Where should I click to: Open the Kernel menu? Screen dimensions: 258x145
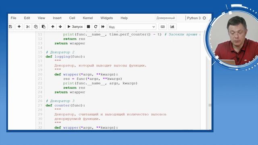click(x=88, y=18)
